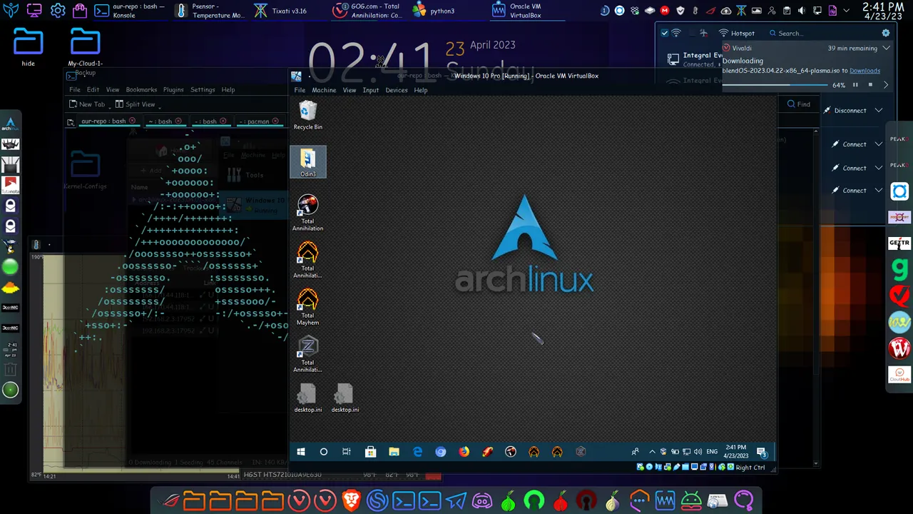
Task: Select the Odin3 desktop shortcut
Action: 307,162
